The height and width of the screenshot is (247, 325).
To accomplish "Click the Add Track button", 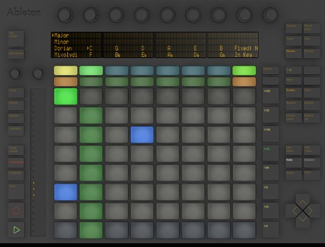I will [311, 150].
